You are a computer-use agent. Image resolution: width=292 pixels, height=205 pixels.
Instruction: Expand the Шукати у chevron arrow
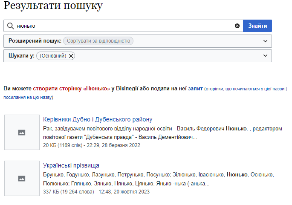266,56
